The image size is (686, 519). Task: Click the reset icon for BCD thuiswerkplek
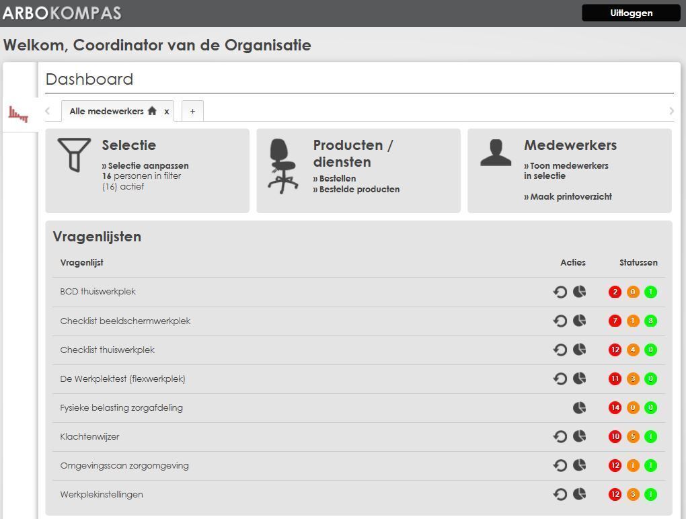(560, 292)
